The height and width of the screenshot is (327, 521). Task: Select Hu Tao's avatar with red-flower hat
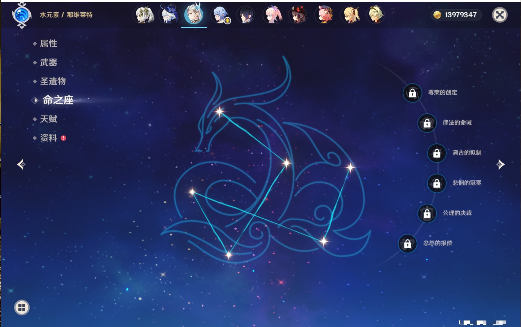tap(298, 15)
